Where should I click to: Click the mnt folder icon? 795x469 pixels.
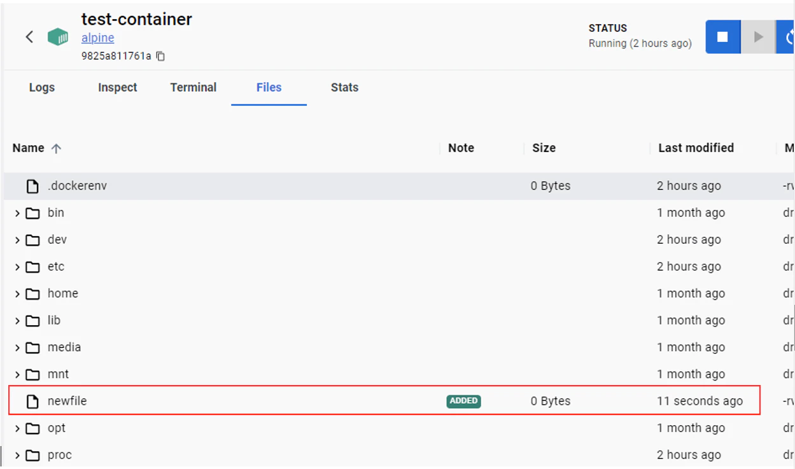[x=34, y=374]
